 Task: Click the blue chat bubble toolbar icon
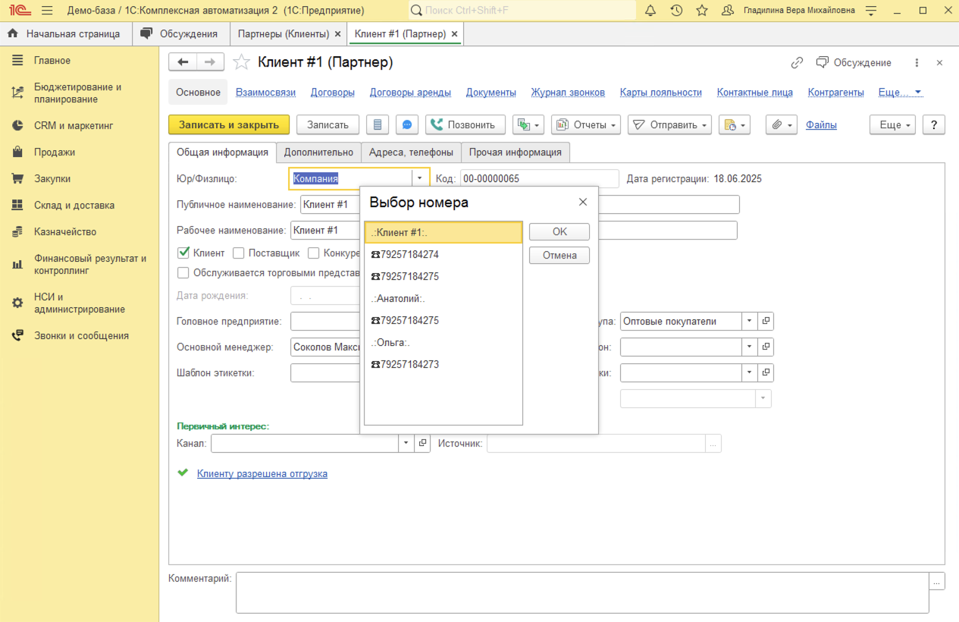tap(407, 125)
